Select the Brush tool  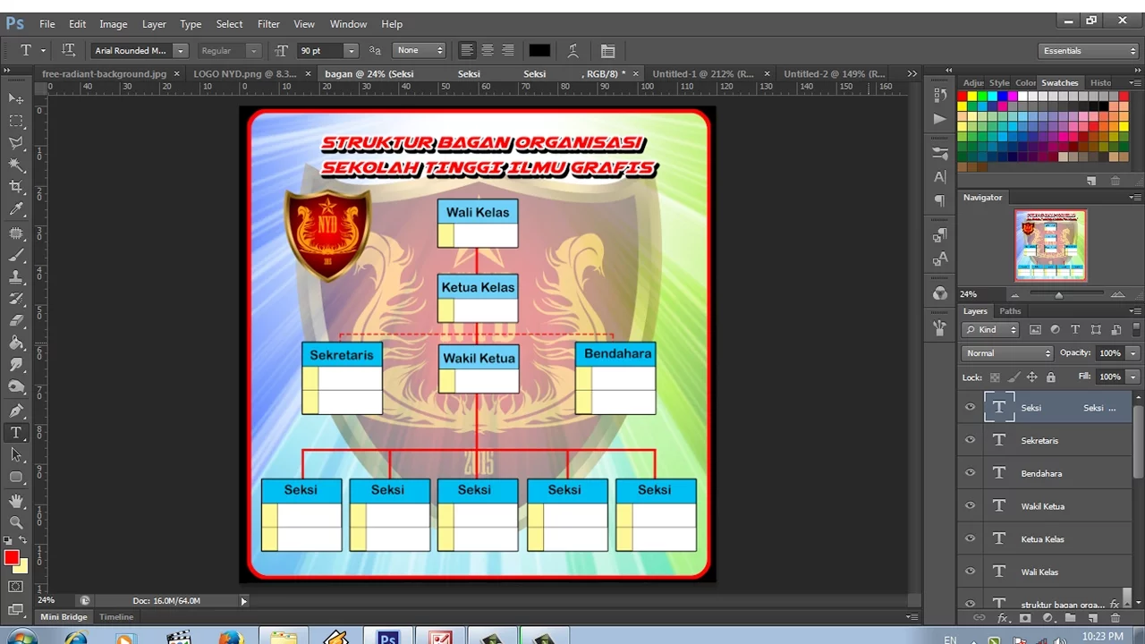pyautogui.click(x=16, y=255)
